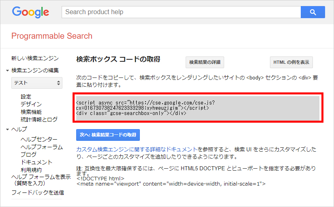Click inside the script code box
Viewport: 334px width, 207px height.
click(198, 108)
